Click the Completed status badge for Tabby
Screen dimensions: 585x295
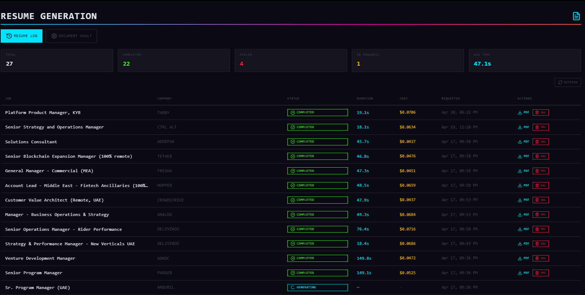point(317,113)
